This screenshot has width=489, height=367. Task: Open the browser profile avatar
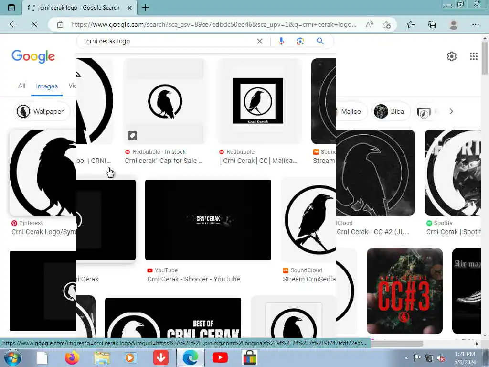pyautogui.click(x=454, y=24)
